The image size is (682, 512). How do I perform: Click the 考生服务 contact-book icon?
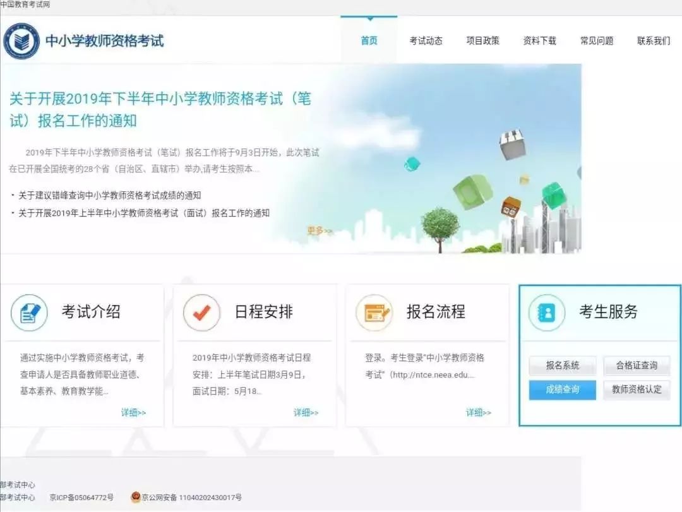click(547, 313)
